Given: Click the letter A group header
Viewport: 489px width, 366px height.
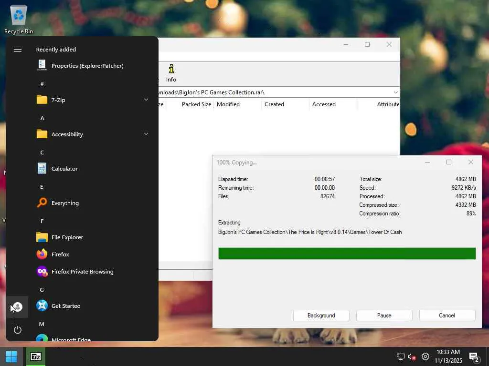Looking at the screenshot, I should pos(42,118).
